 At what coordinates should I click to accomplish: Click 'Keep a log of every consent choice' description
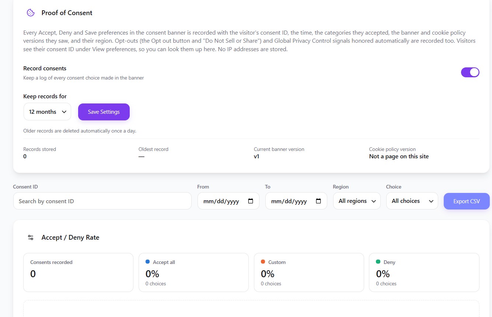click(84, 78)
